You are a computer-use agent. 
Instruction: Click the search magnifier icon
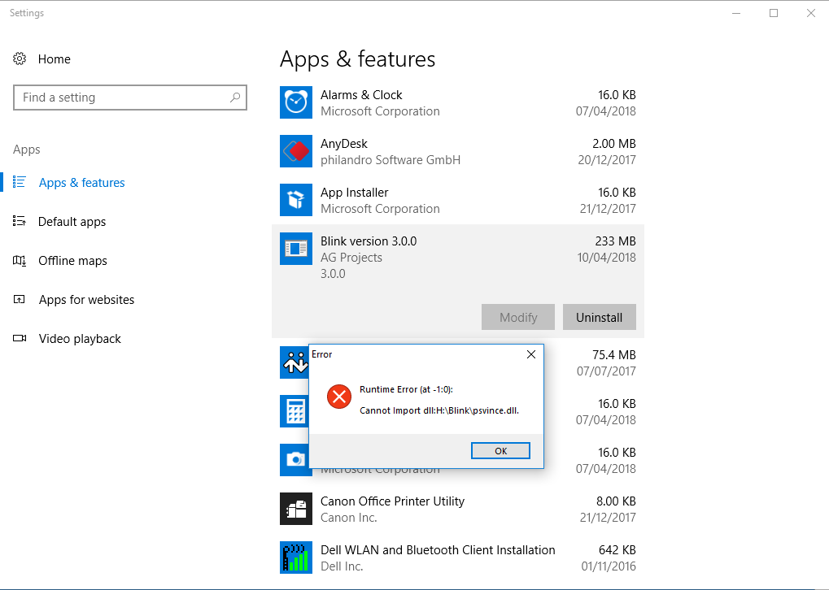pyautogui.click(x=235, y=98)
